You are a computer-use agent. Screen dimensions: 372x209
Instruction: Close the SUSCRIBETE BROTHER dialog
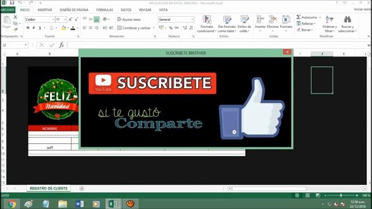287,52
